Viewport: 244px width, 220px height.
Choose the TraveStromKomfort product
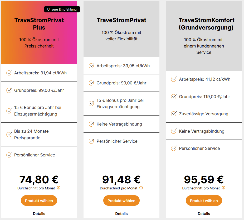coord(204,201)
